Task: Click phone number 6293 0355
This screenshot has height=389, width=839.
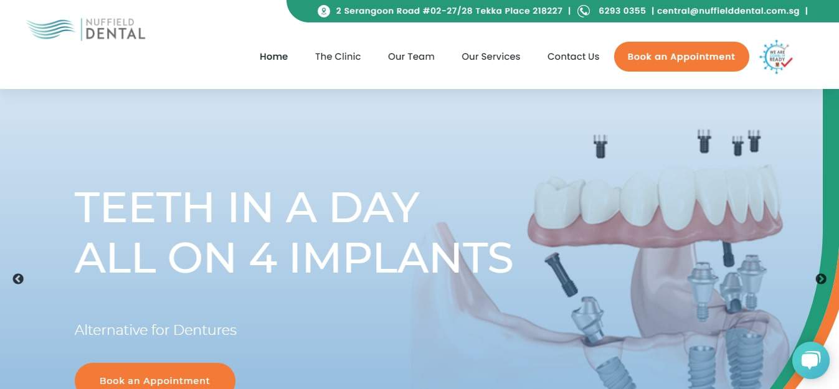Action: click(622, 11)
